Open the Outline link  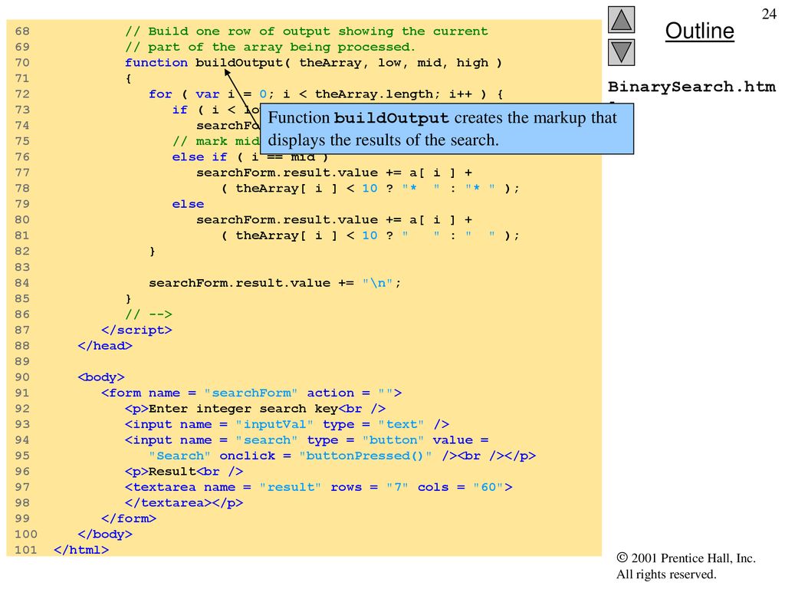tap(699, 31)
